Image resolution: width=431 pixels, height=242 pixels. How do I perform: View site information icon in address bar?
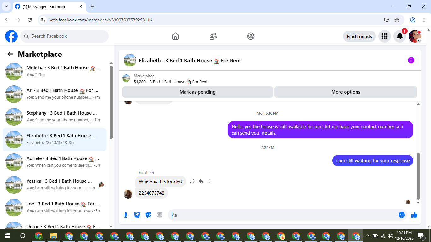(x=44, y=20)
